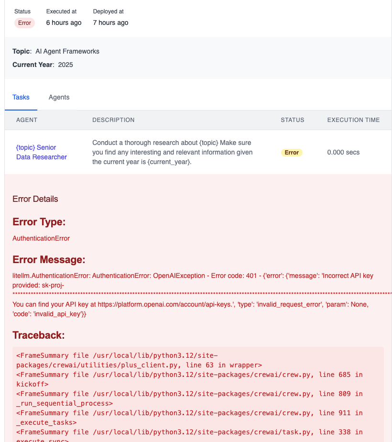Image resolution: width=392 pixels, height=442 pixels.
Task: Click the 'AI Agent Frameworks' topic value
Action: (x=67, y=51)
